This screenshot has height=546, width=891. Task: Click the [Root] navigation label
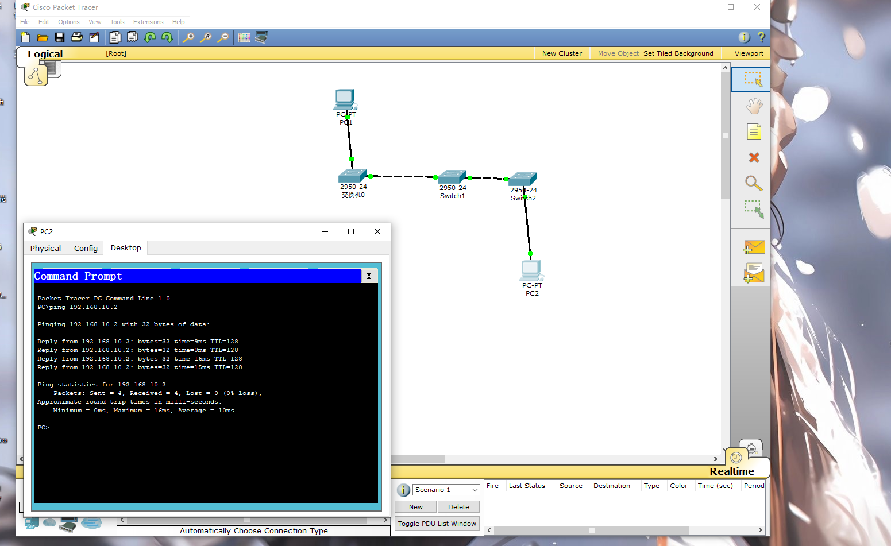point(116,53)
